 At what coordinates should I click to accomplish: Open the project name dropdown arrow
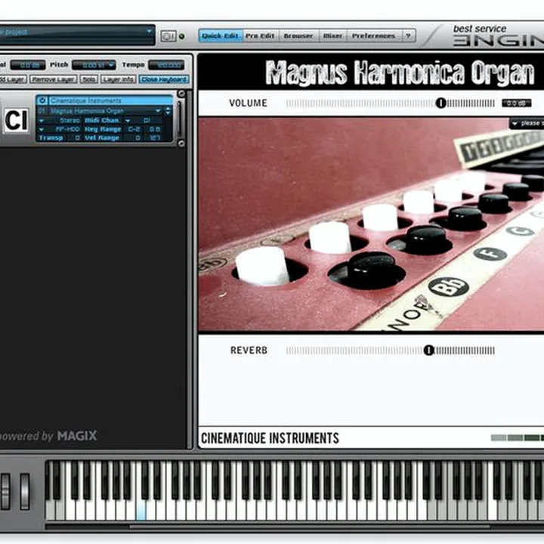click(149, 31)
